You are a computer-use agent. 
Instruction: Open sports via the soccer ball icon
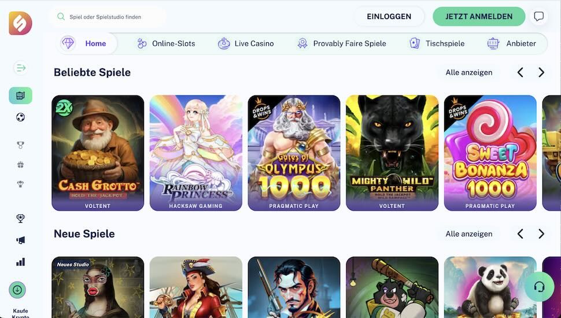coord(20,117)
